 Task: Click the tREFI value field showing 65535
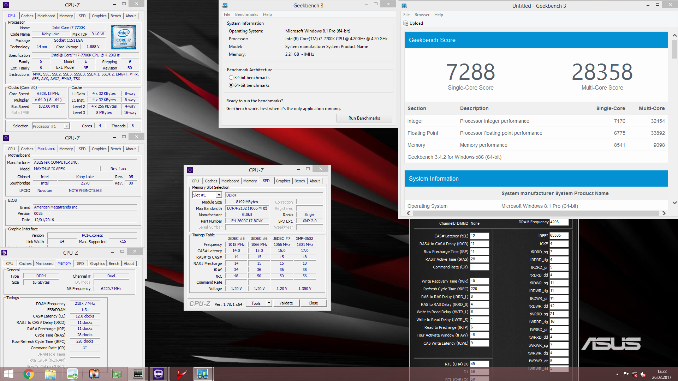pos(559,236)
